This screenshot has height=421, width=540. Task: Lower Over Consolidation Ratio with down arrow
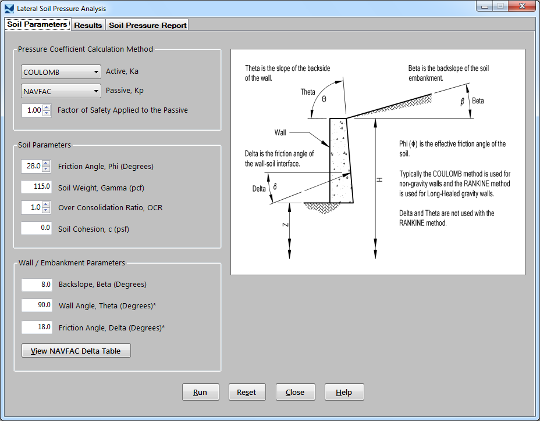[47, 211]
